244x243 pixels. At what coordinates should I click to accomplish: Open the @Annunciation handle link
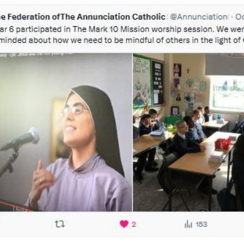click(198, 17)
